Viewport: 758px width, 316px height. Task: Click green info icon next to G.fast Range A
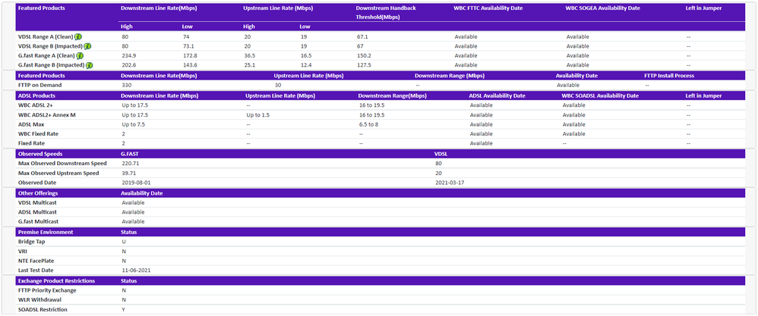tap(80, 56)
